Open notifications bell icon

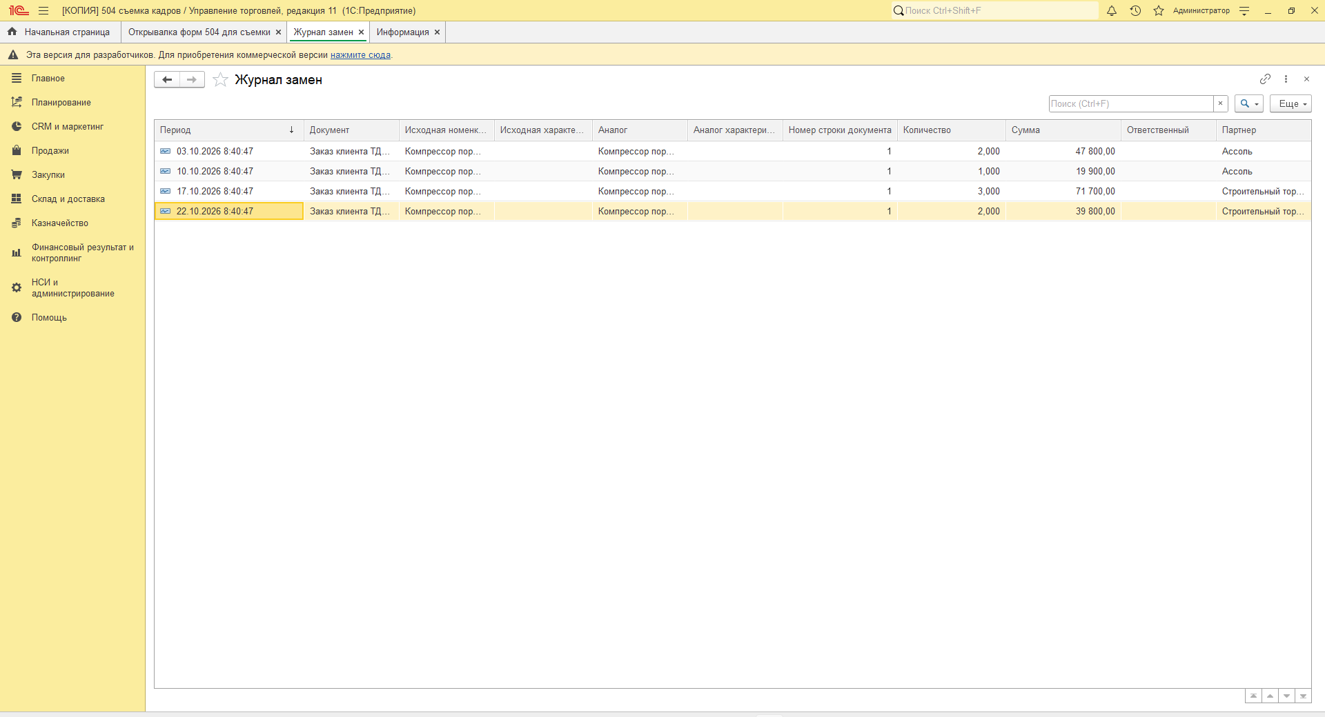tap(1112, 10)
